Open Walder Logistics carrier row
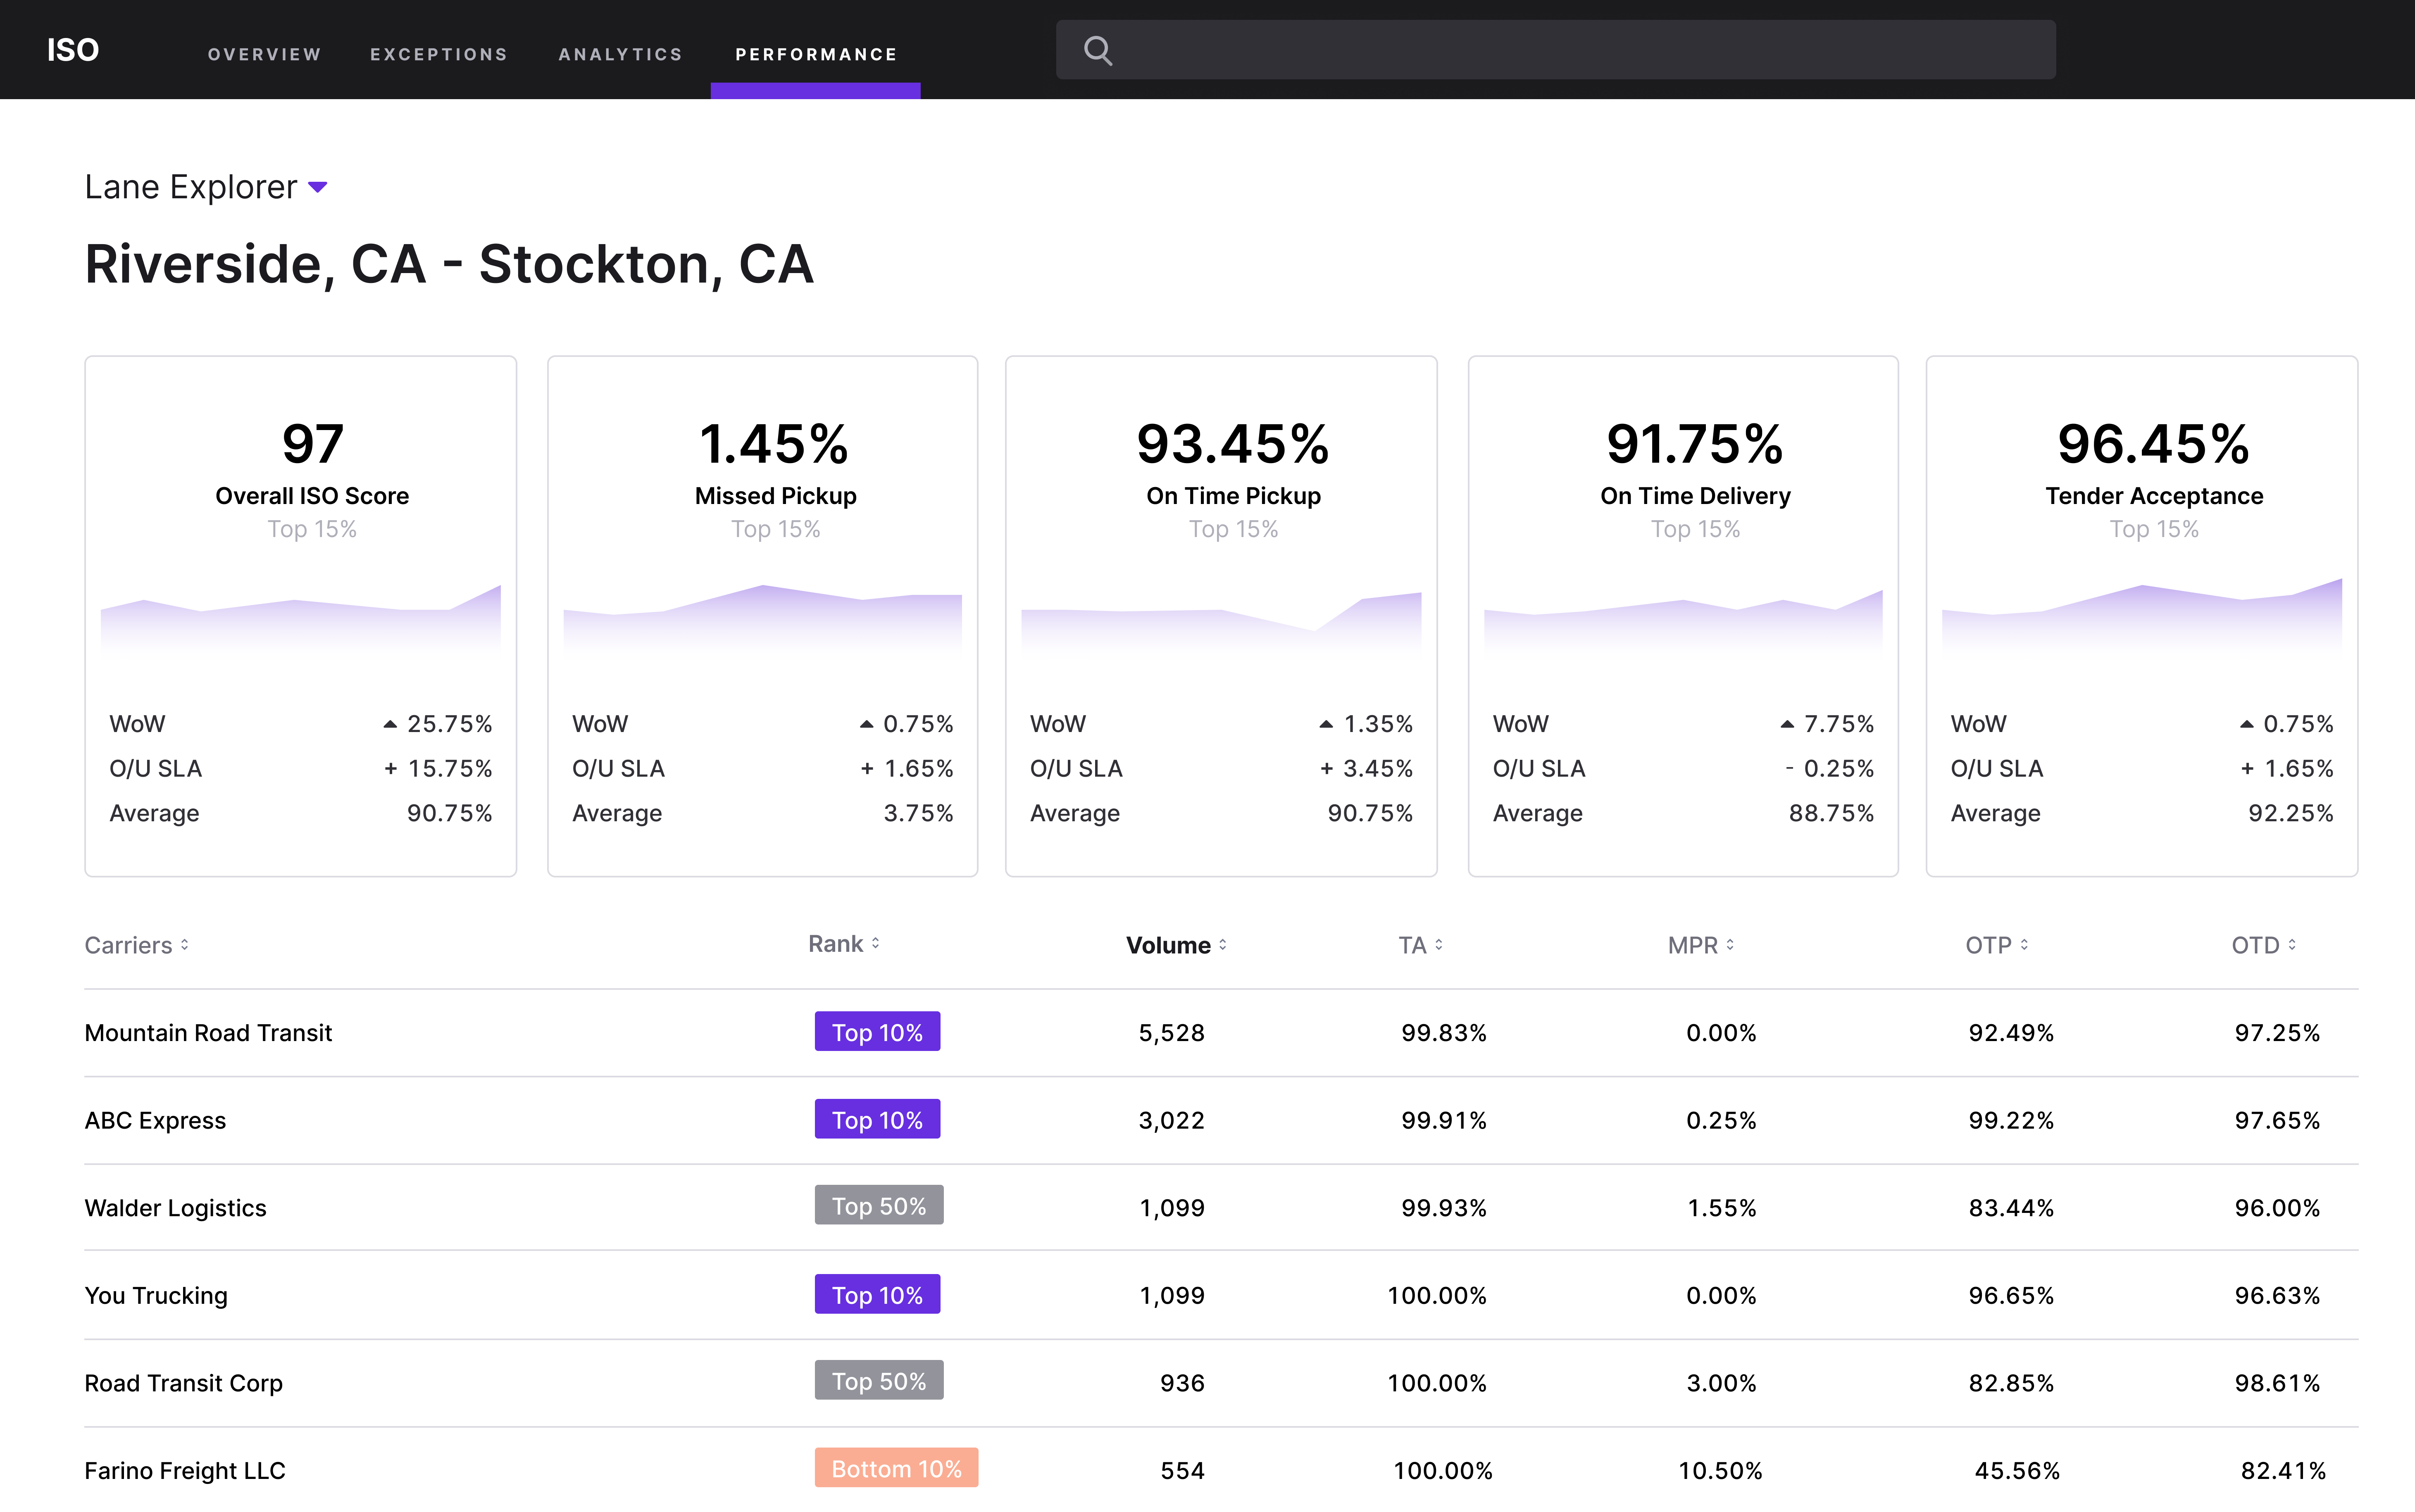 1221,1207
